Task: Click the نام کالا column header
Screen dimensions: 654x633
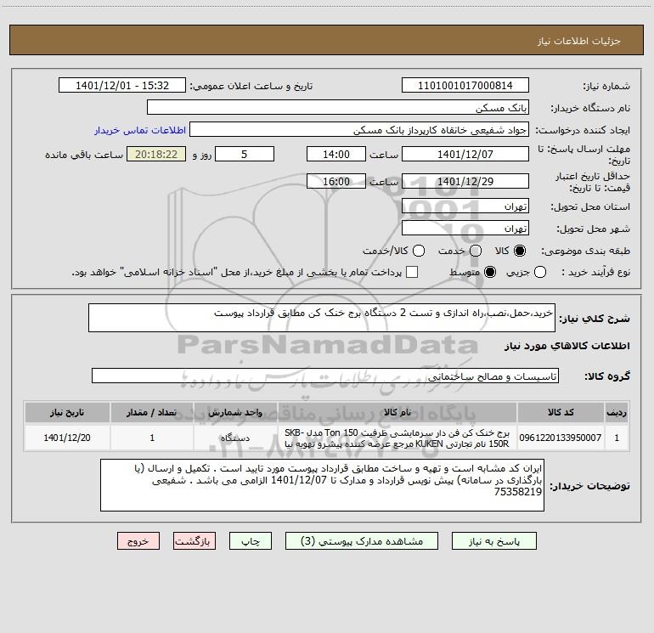Action: pyautogui.click(x=397, y=412)
